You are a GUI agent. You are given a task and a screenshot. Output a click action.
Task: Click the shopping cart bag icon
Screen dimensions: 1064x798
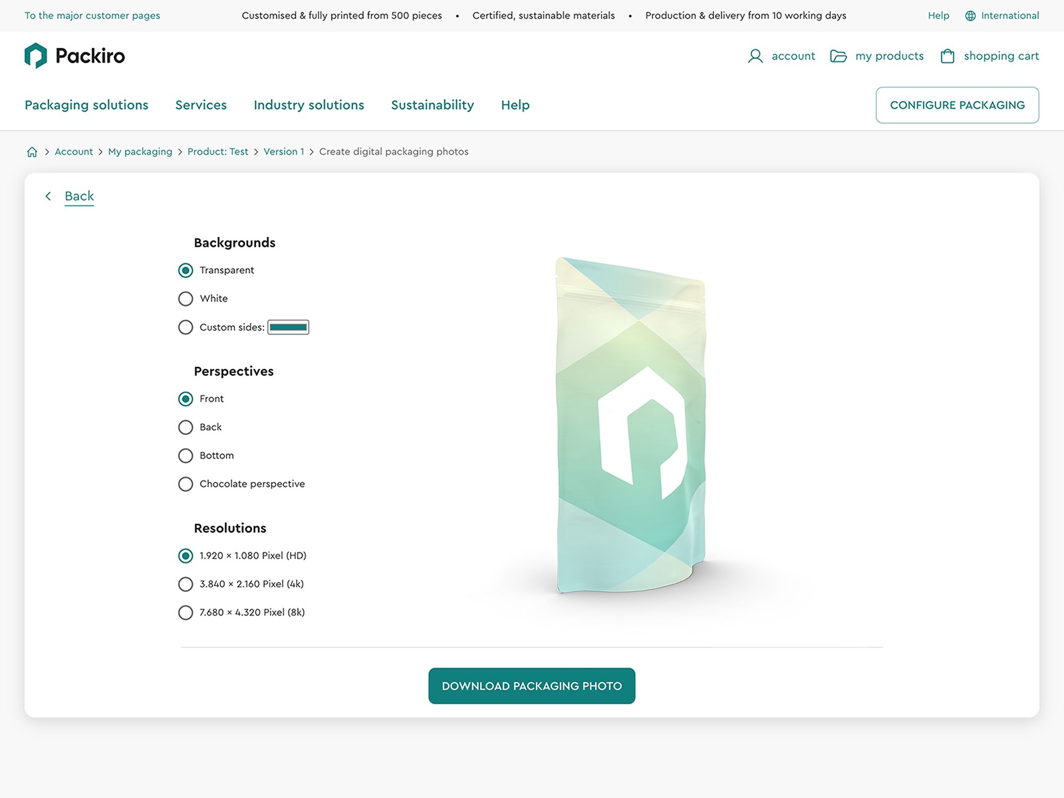pyautogui.click(x=947, y=56)
